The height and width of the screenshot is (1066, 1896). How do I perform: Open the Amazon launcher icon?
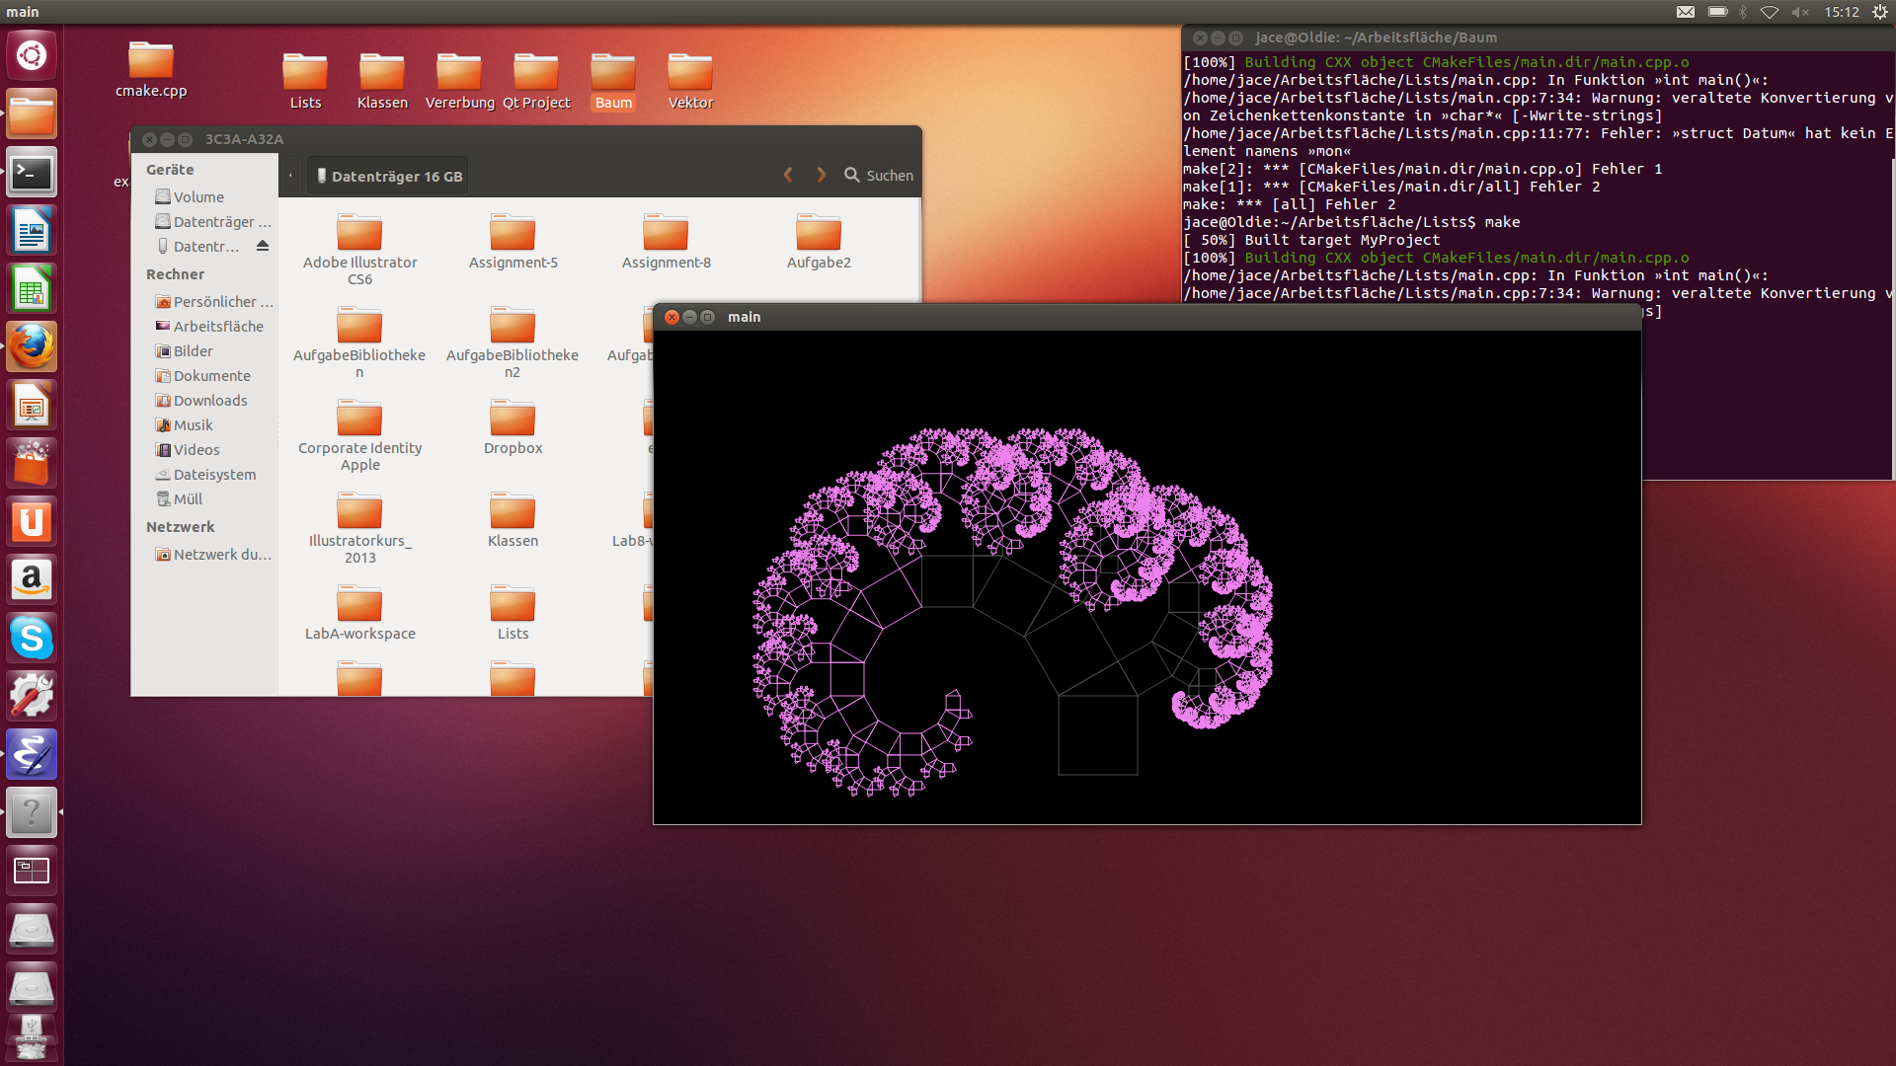point(32,579)
